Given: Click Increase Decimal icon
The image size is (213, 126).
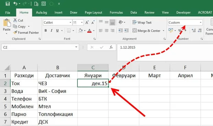Looking at the screenshot, I should 194,31.
